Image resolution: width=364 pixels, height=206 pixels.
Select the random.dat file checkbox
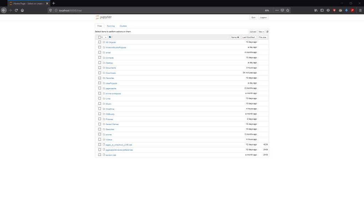tap(100, 155)
